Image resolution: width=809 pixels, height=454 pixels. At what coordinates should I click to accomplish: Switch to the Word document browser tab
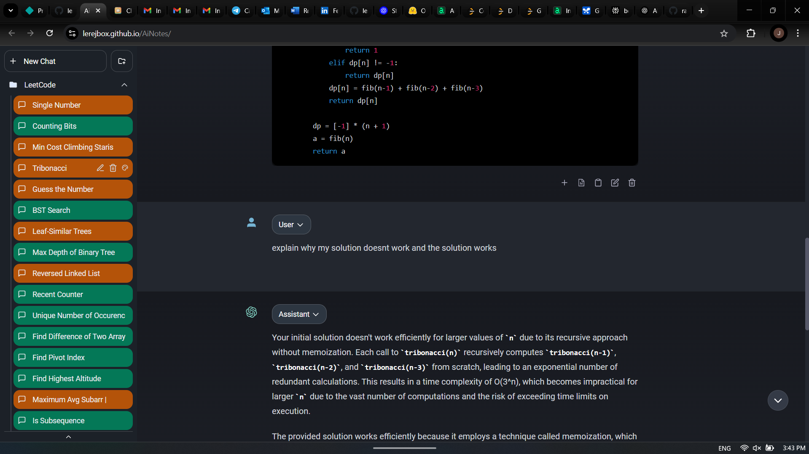coord(300,11)
